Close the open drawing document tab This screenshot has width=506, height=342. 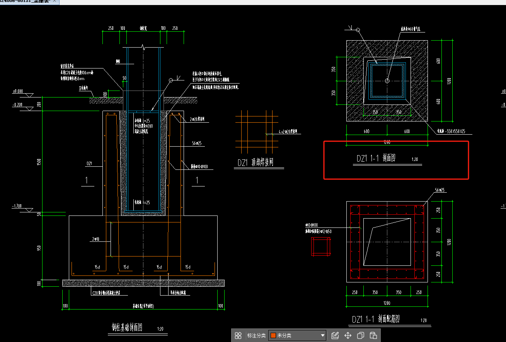(55, 2)
